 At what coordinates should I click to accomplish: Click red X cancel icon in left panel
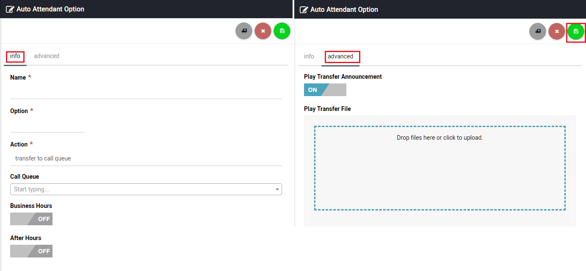click(x=263, y=31)
